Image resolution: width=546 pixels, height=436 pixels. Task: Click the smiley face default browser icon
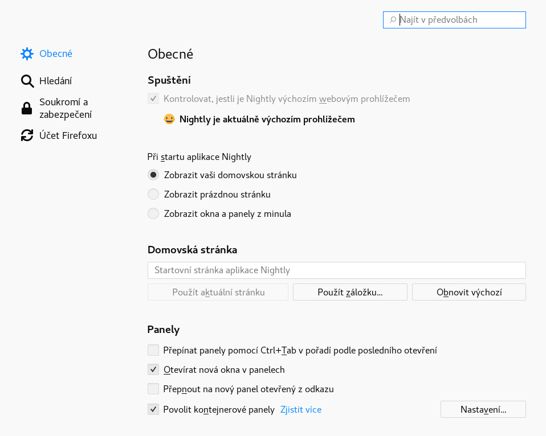tap(169, 120)
